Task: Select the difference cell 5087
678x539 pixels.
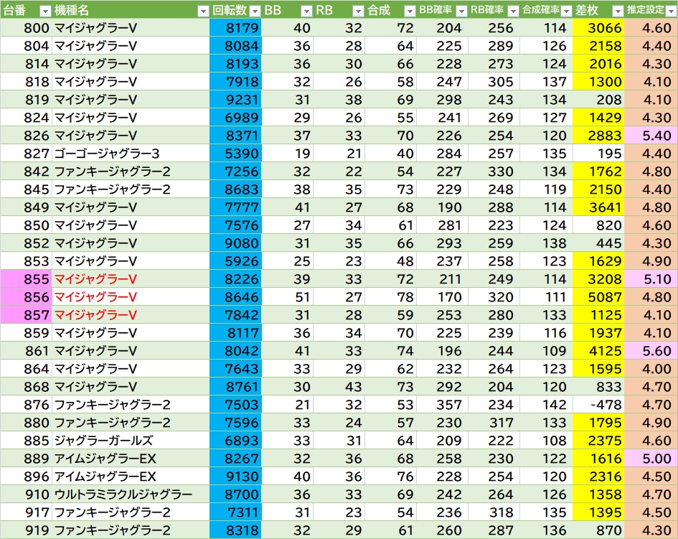Action: coord(598,296)
